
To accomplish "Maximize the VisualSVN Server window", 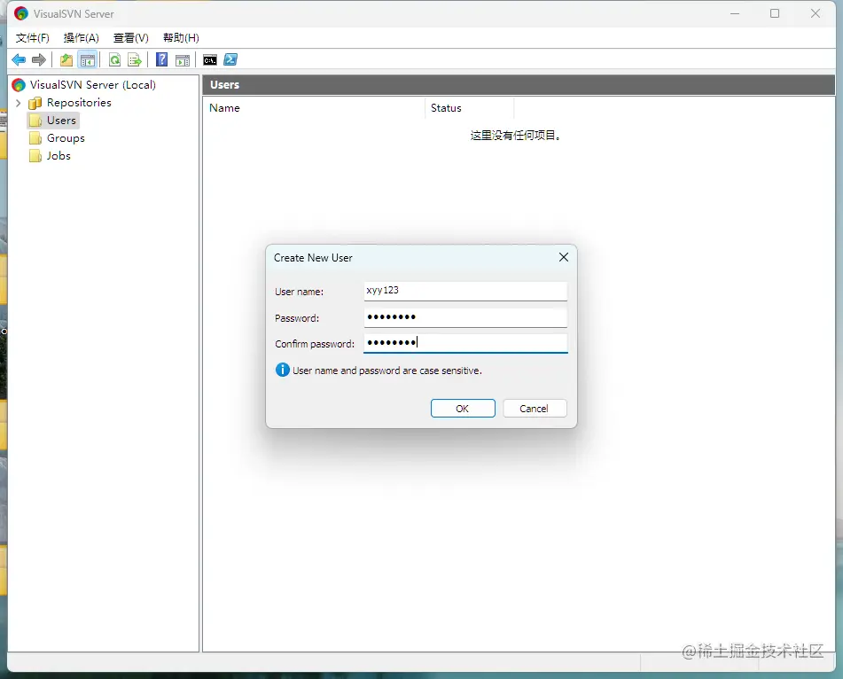I will (775, 13).
